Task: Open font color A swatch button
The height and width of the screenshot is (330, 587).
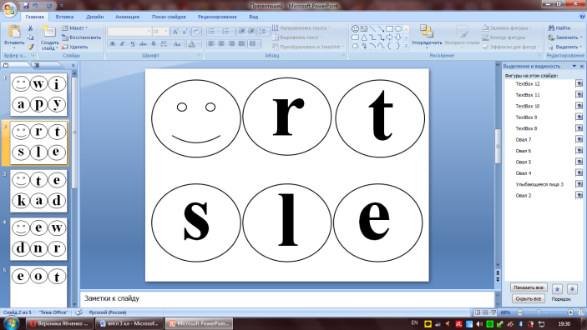Action: [192, 44]
